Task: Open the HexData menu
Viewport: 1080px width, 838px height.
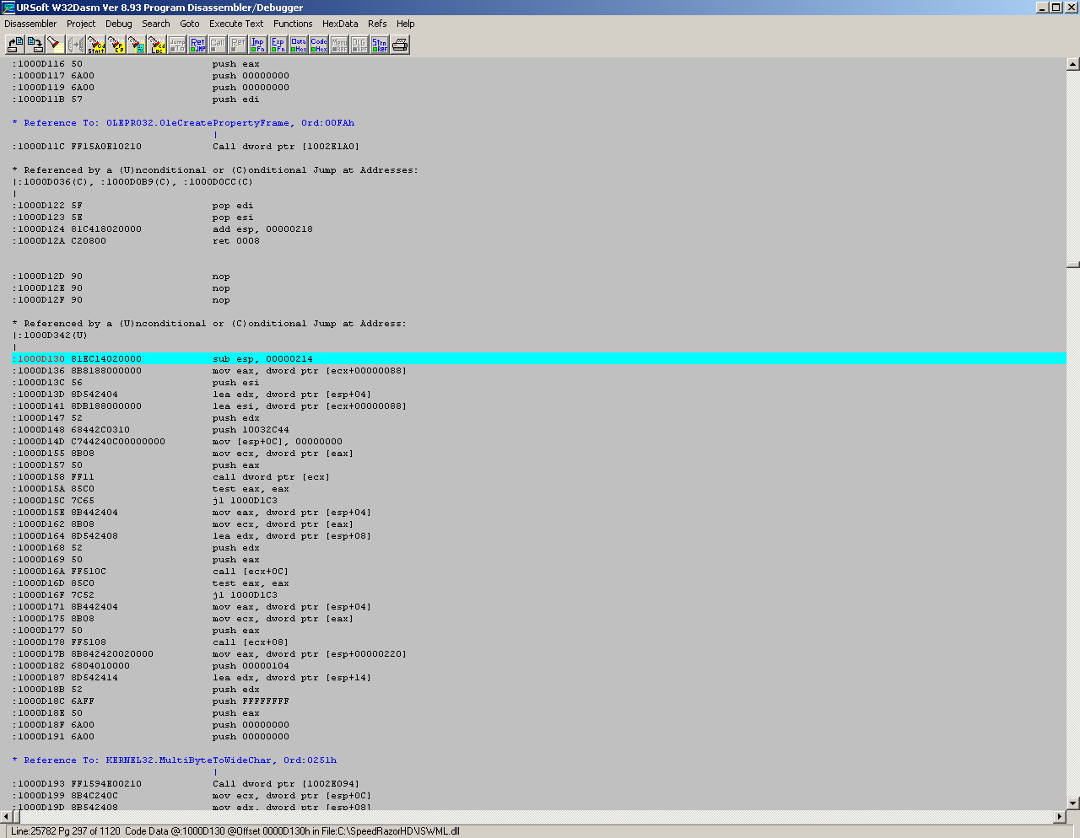Action: (x=340, y=24)
